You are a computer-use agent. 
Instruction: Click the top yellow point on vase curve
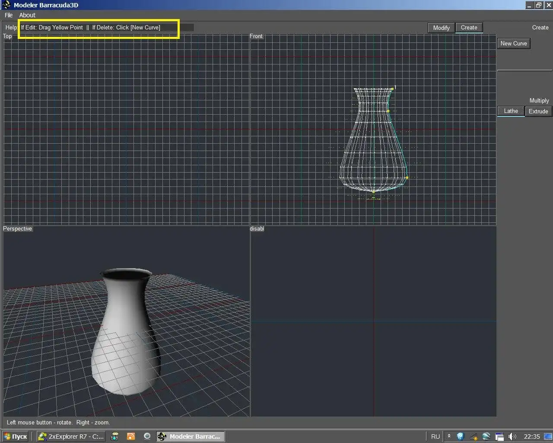392,89
